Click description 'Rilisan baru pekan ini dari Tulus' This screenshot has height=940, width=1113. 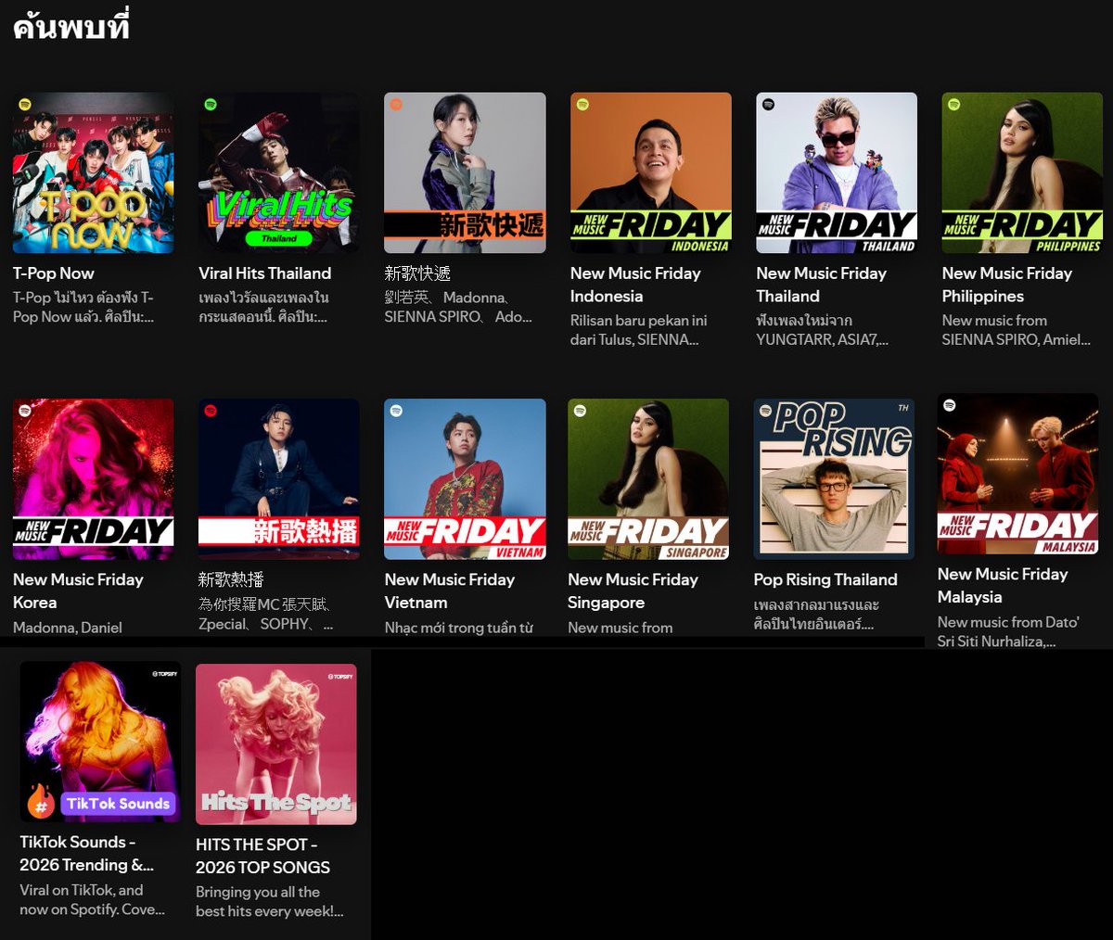pos(639,330)
